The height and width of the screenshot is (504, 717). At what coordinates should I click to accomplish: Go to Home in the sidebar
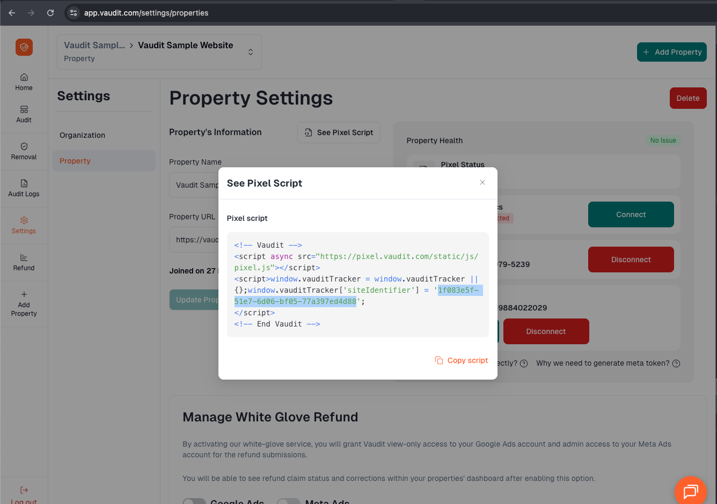[x=24, y=82]
